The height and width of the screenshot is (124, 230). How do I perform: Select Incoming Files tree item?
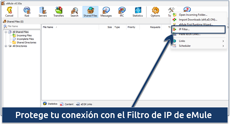point(24,35)
